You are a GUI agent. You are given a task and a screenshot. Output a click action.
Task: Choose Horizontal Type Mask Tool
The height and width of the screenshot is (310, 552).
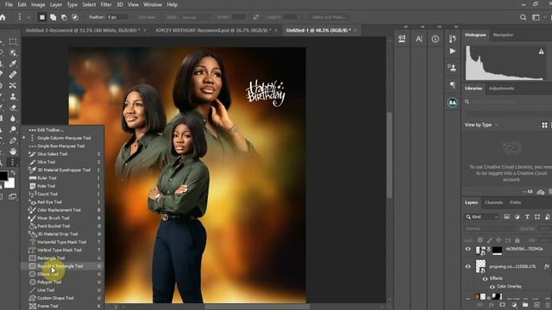pyautogui.click(x=62, y=242)
